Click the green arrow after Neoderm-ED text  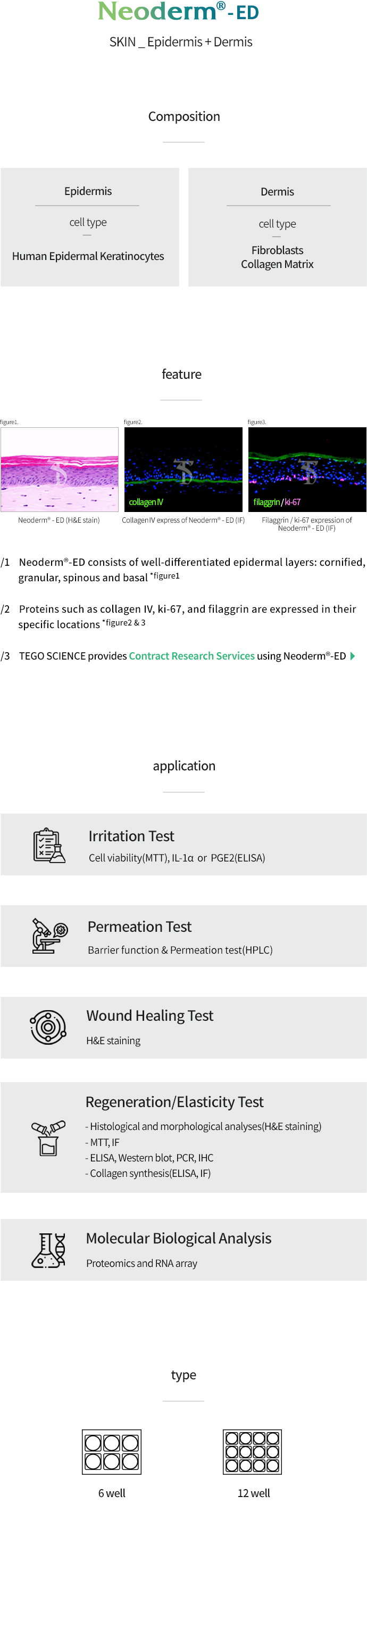click(x=353, y=656)
